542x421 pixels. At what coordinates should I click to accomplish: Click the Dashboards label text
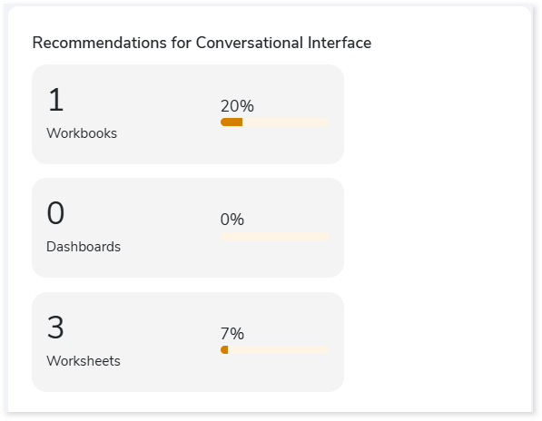click(x=84, y=247)
